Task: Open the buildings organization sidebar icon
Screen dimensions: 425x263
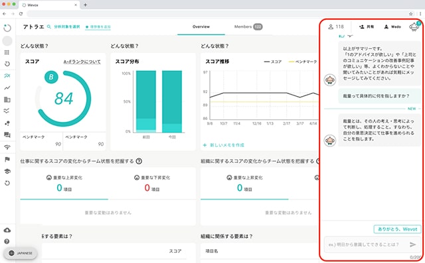Action: pos(7,100)
